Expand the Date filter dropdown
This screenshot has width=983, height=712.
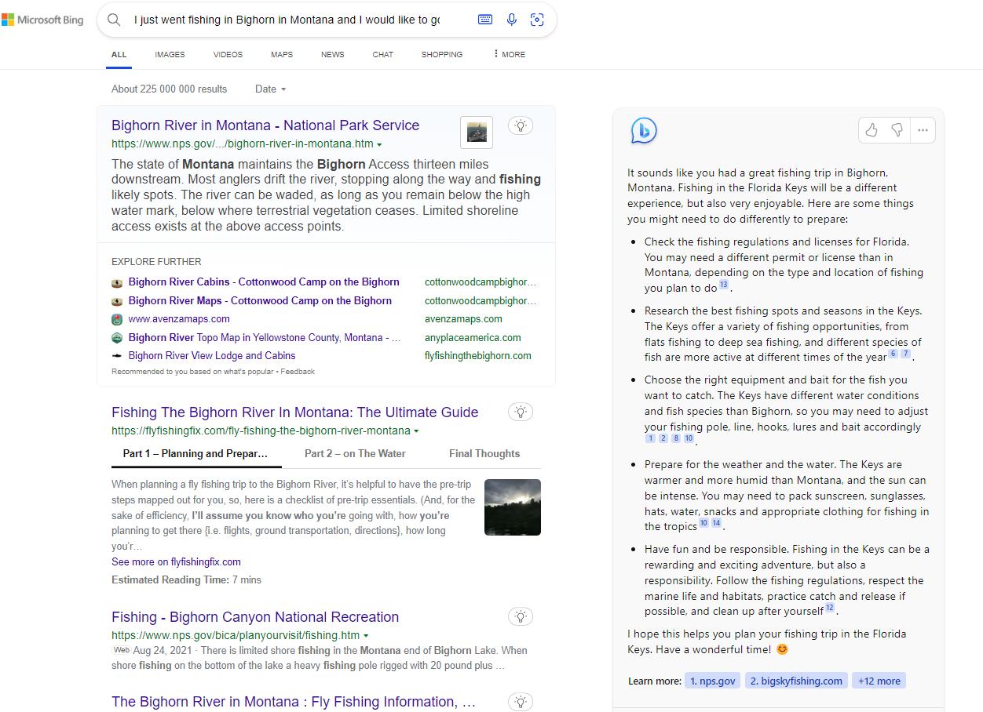coord(271,89)
